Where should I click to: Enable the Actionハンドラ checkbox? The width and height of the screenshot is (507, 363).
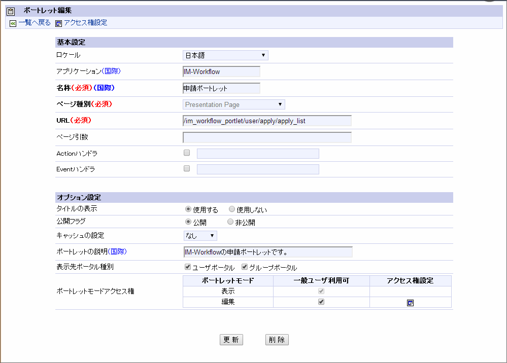tap(187, 153)
